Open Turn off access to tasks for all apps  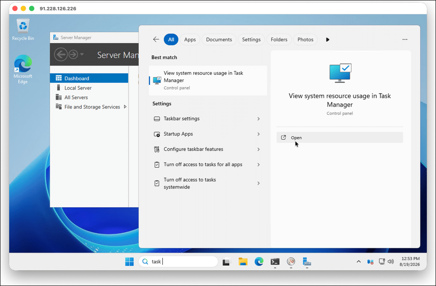pyautogui.click(x=208, y=165)
